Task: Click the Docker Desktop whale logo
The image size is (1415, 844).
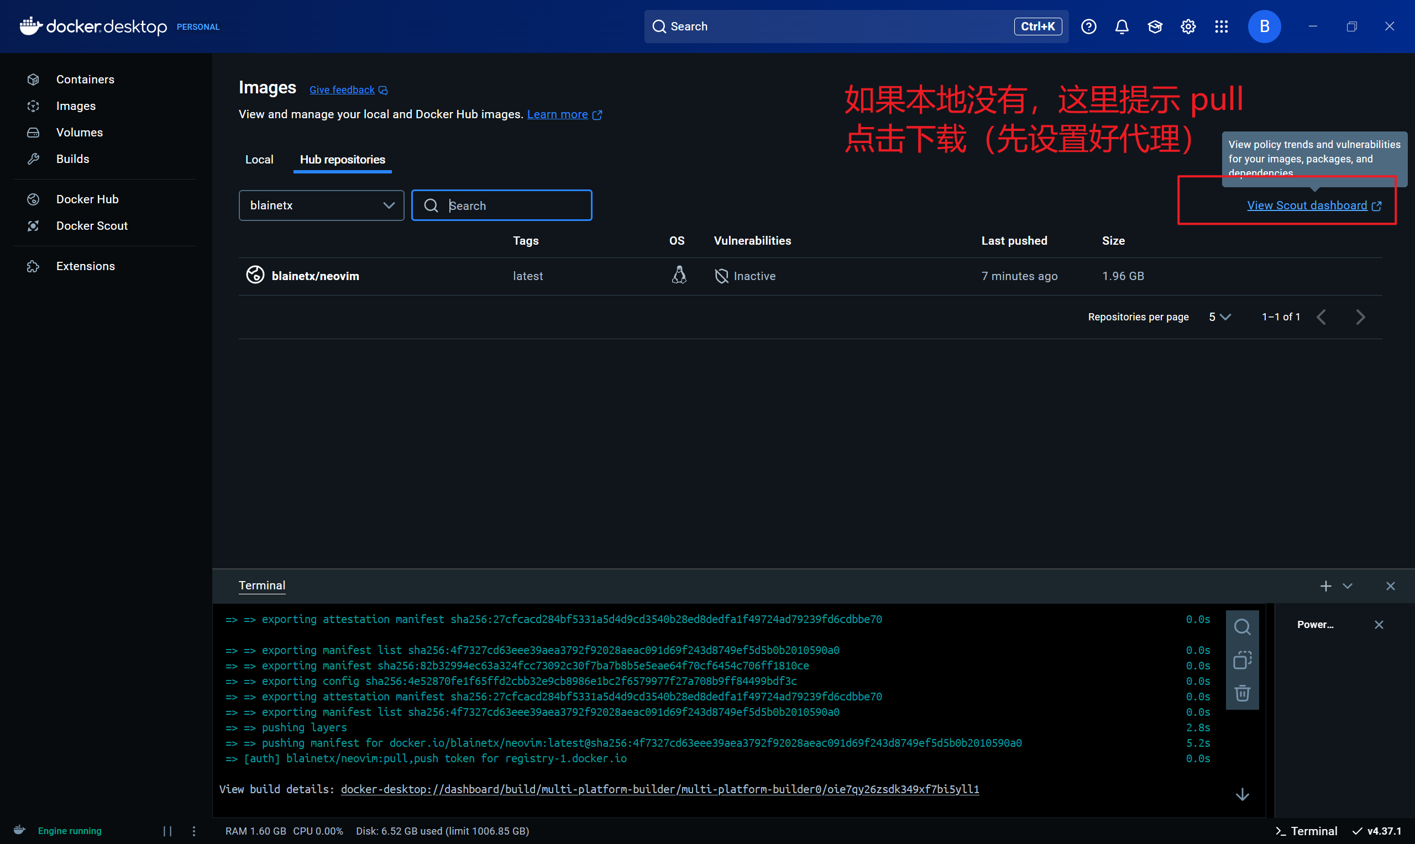Action: tap(31, 25)
